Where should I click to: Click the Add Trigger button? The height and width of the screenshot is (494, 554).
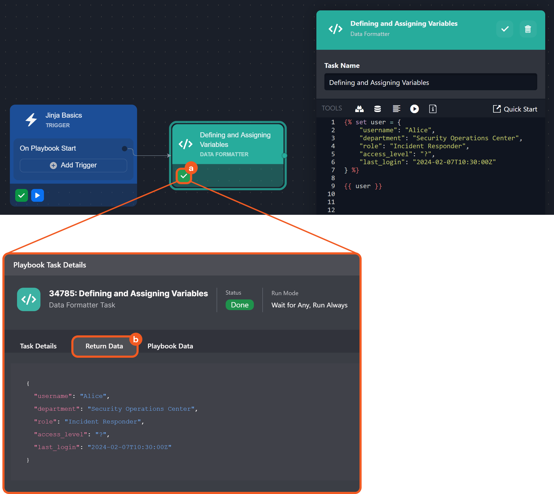(x=73, y=165)
